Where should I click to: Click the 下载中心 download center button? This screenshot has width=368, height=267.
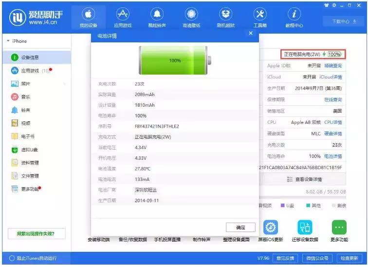(344, 21)
